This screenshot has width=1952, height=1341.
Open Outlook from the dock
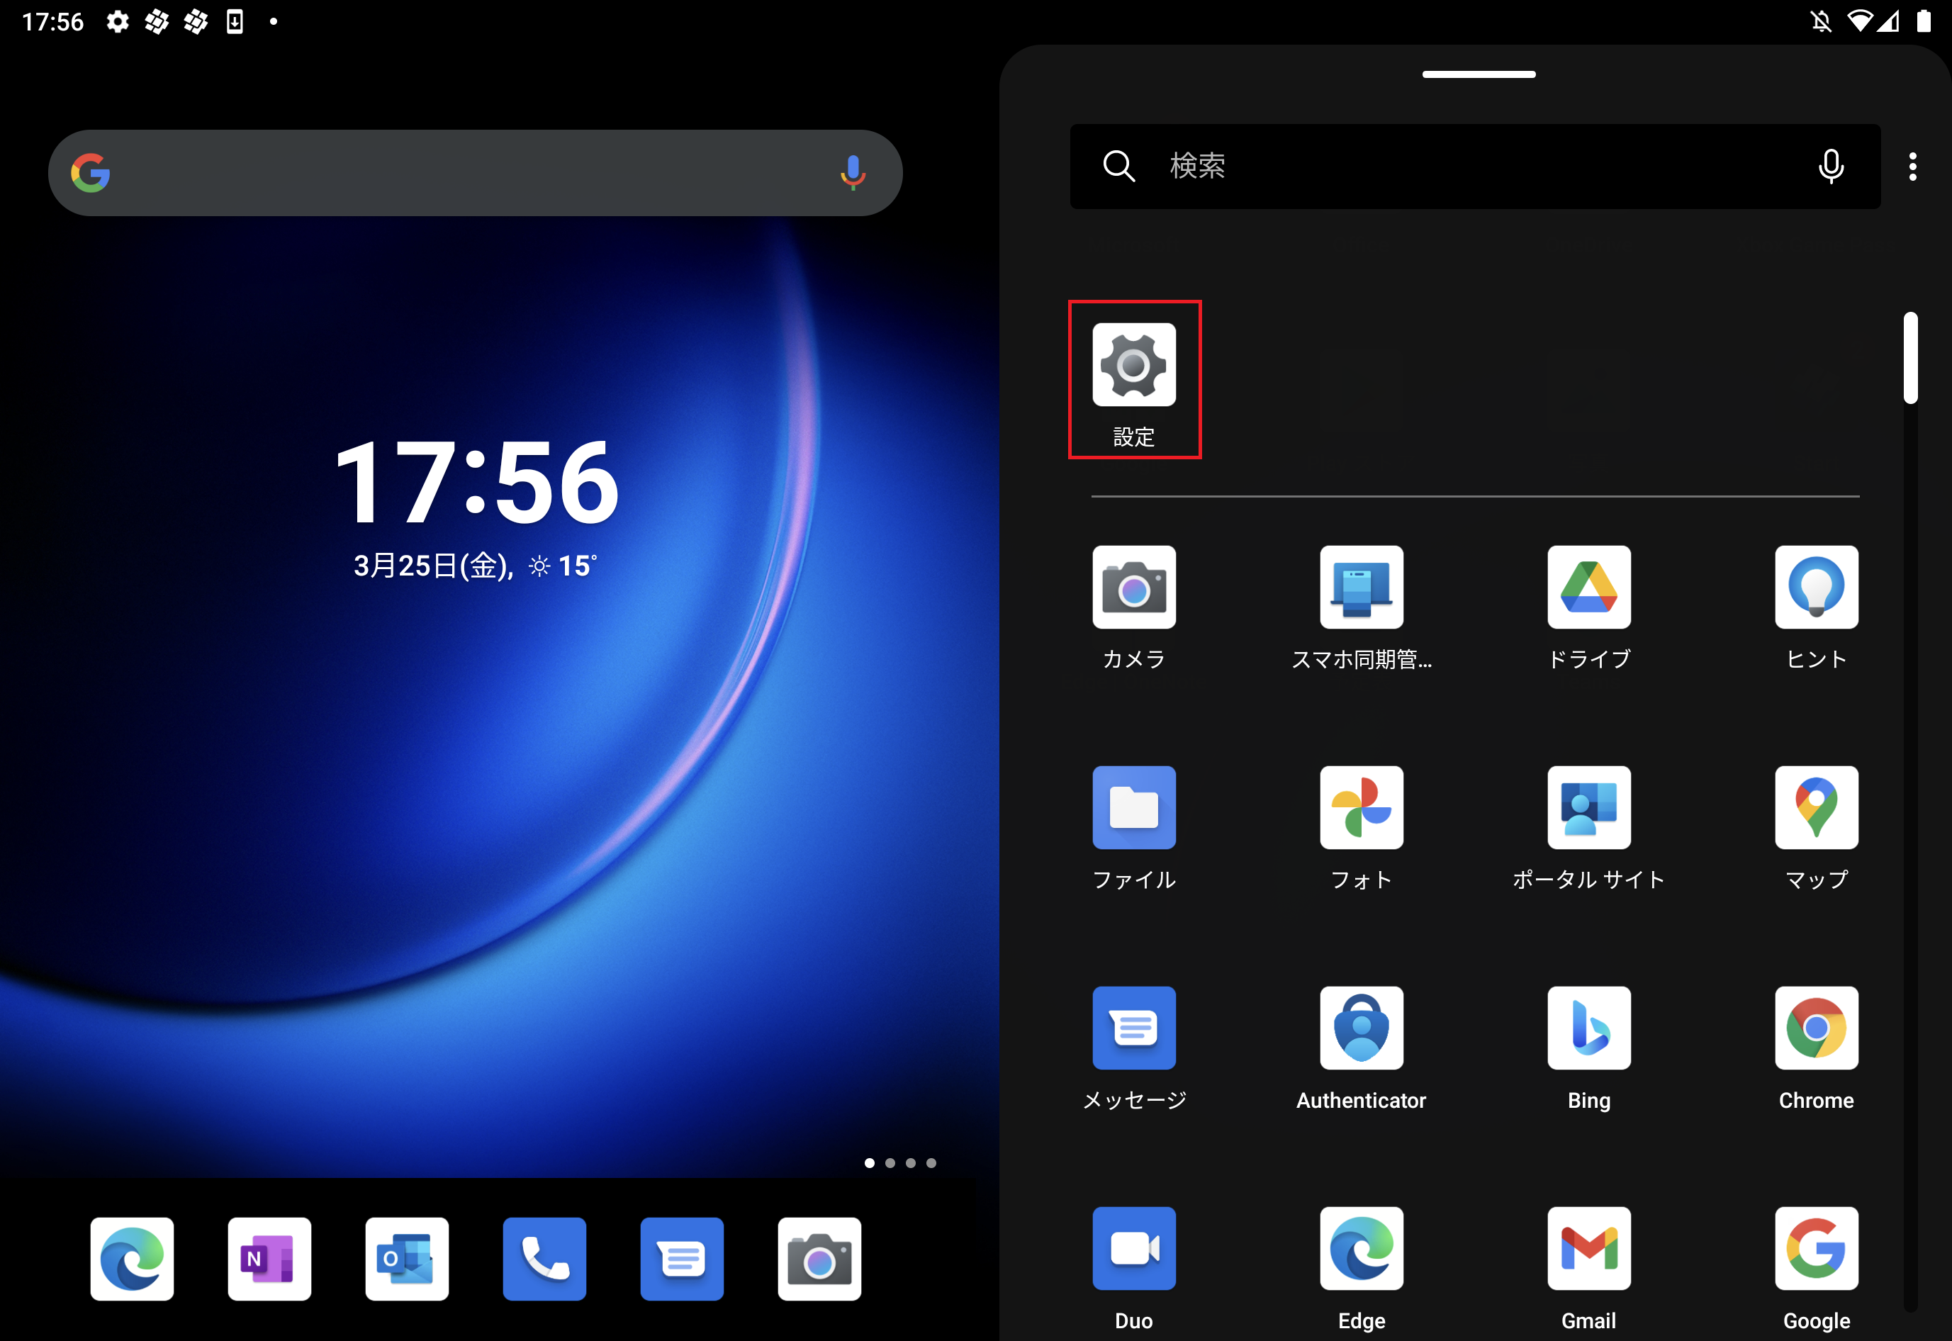click(x=407, y=1259)
